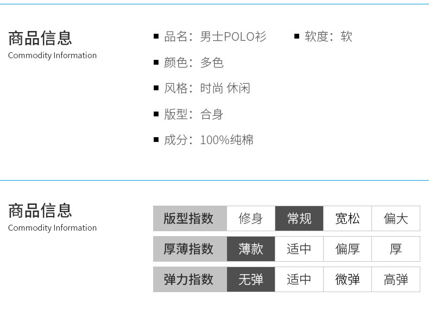Image resolution: width=429 pixels, height=309 pixels.
Task: Pick the 宽松 fit option
Action: coord(348,219)
